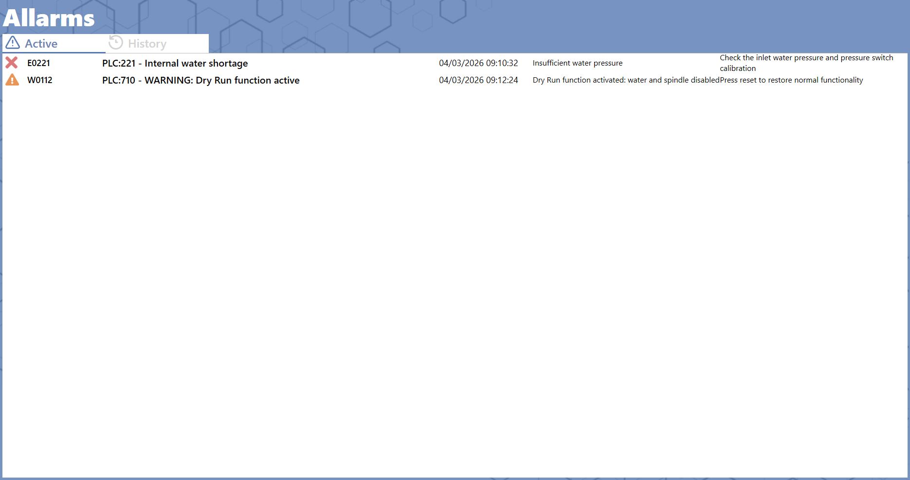Switch to the History tab

(157, 43)
